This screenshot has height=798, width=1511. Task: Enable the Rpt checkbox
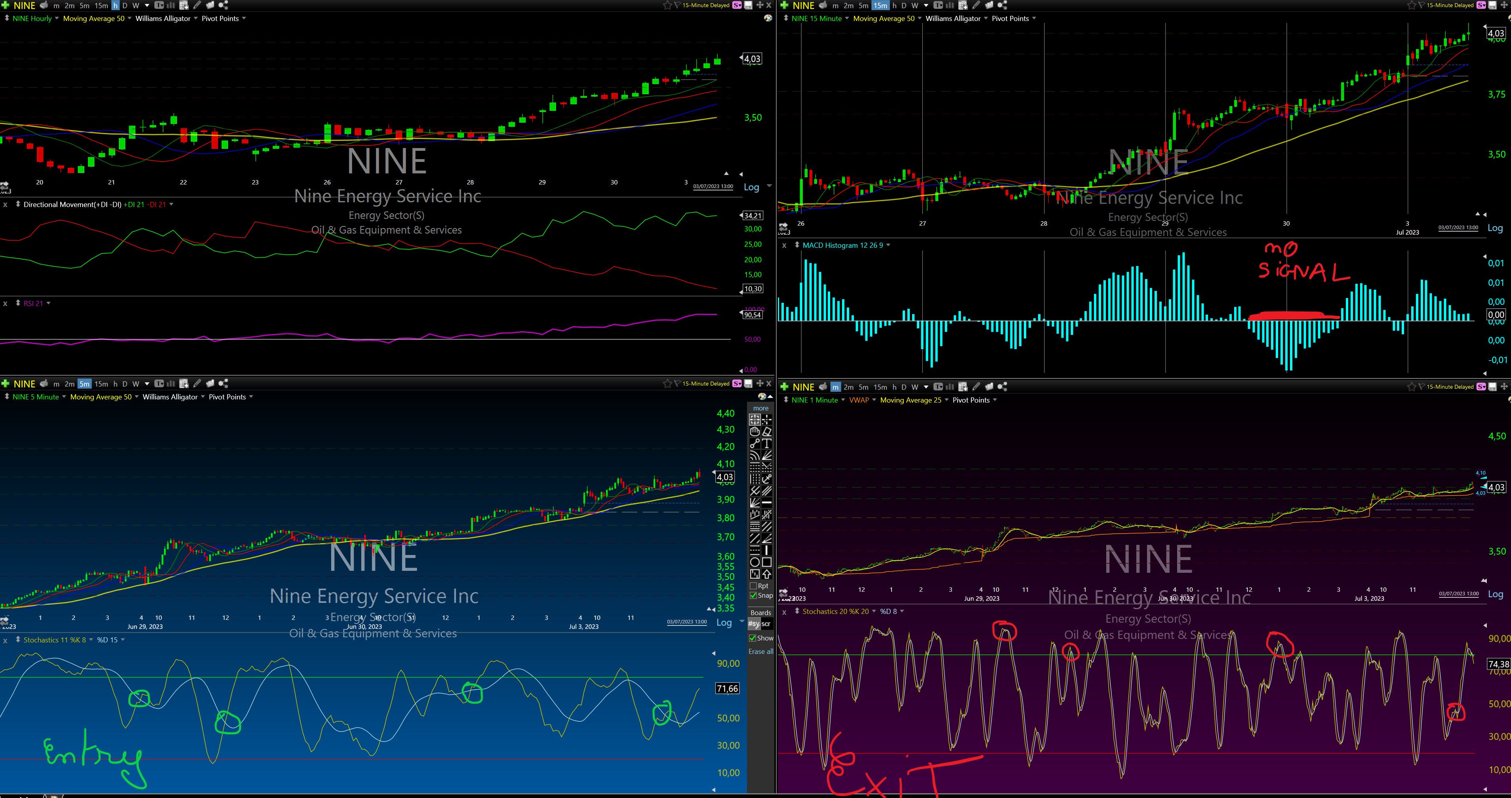click(x=754, y=586)
